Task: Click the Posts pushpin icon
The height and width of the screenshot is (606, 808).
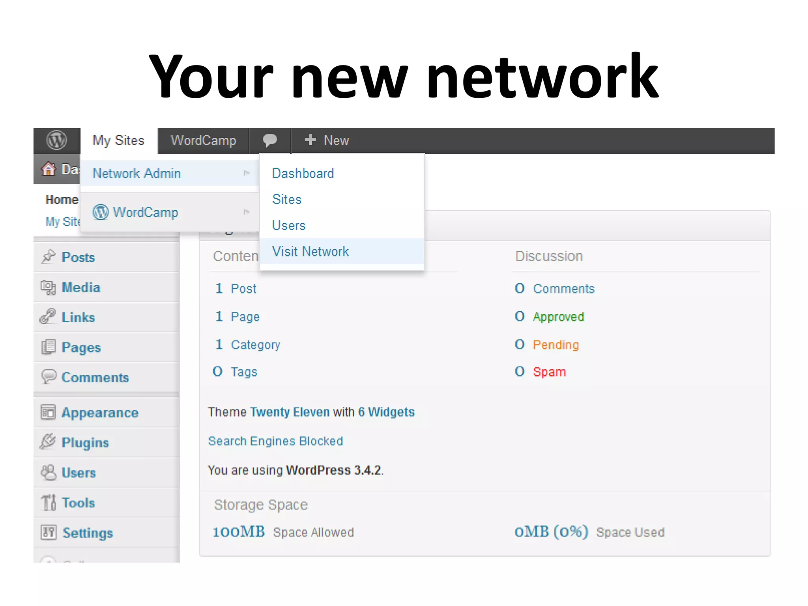Action: coord(49,257)
